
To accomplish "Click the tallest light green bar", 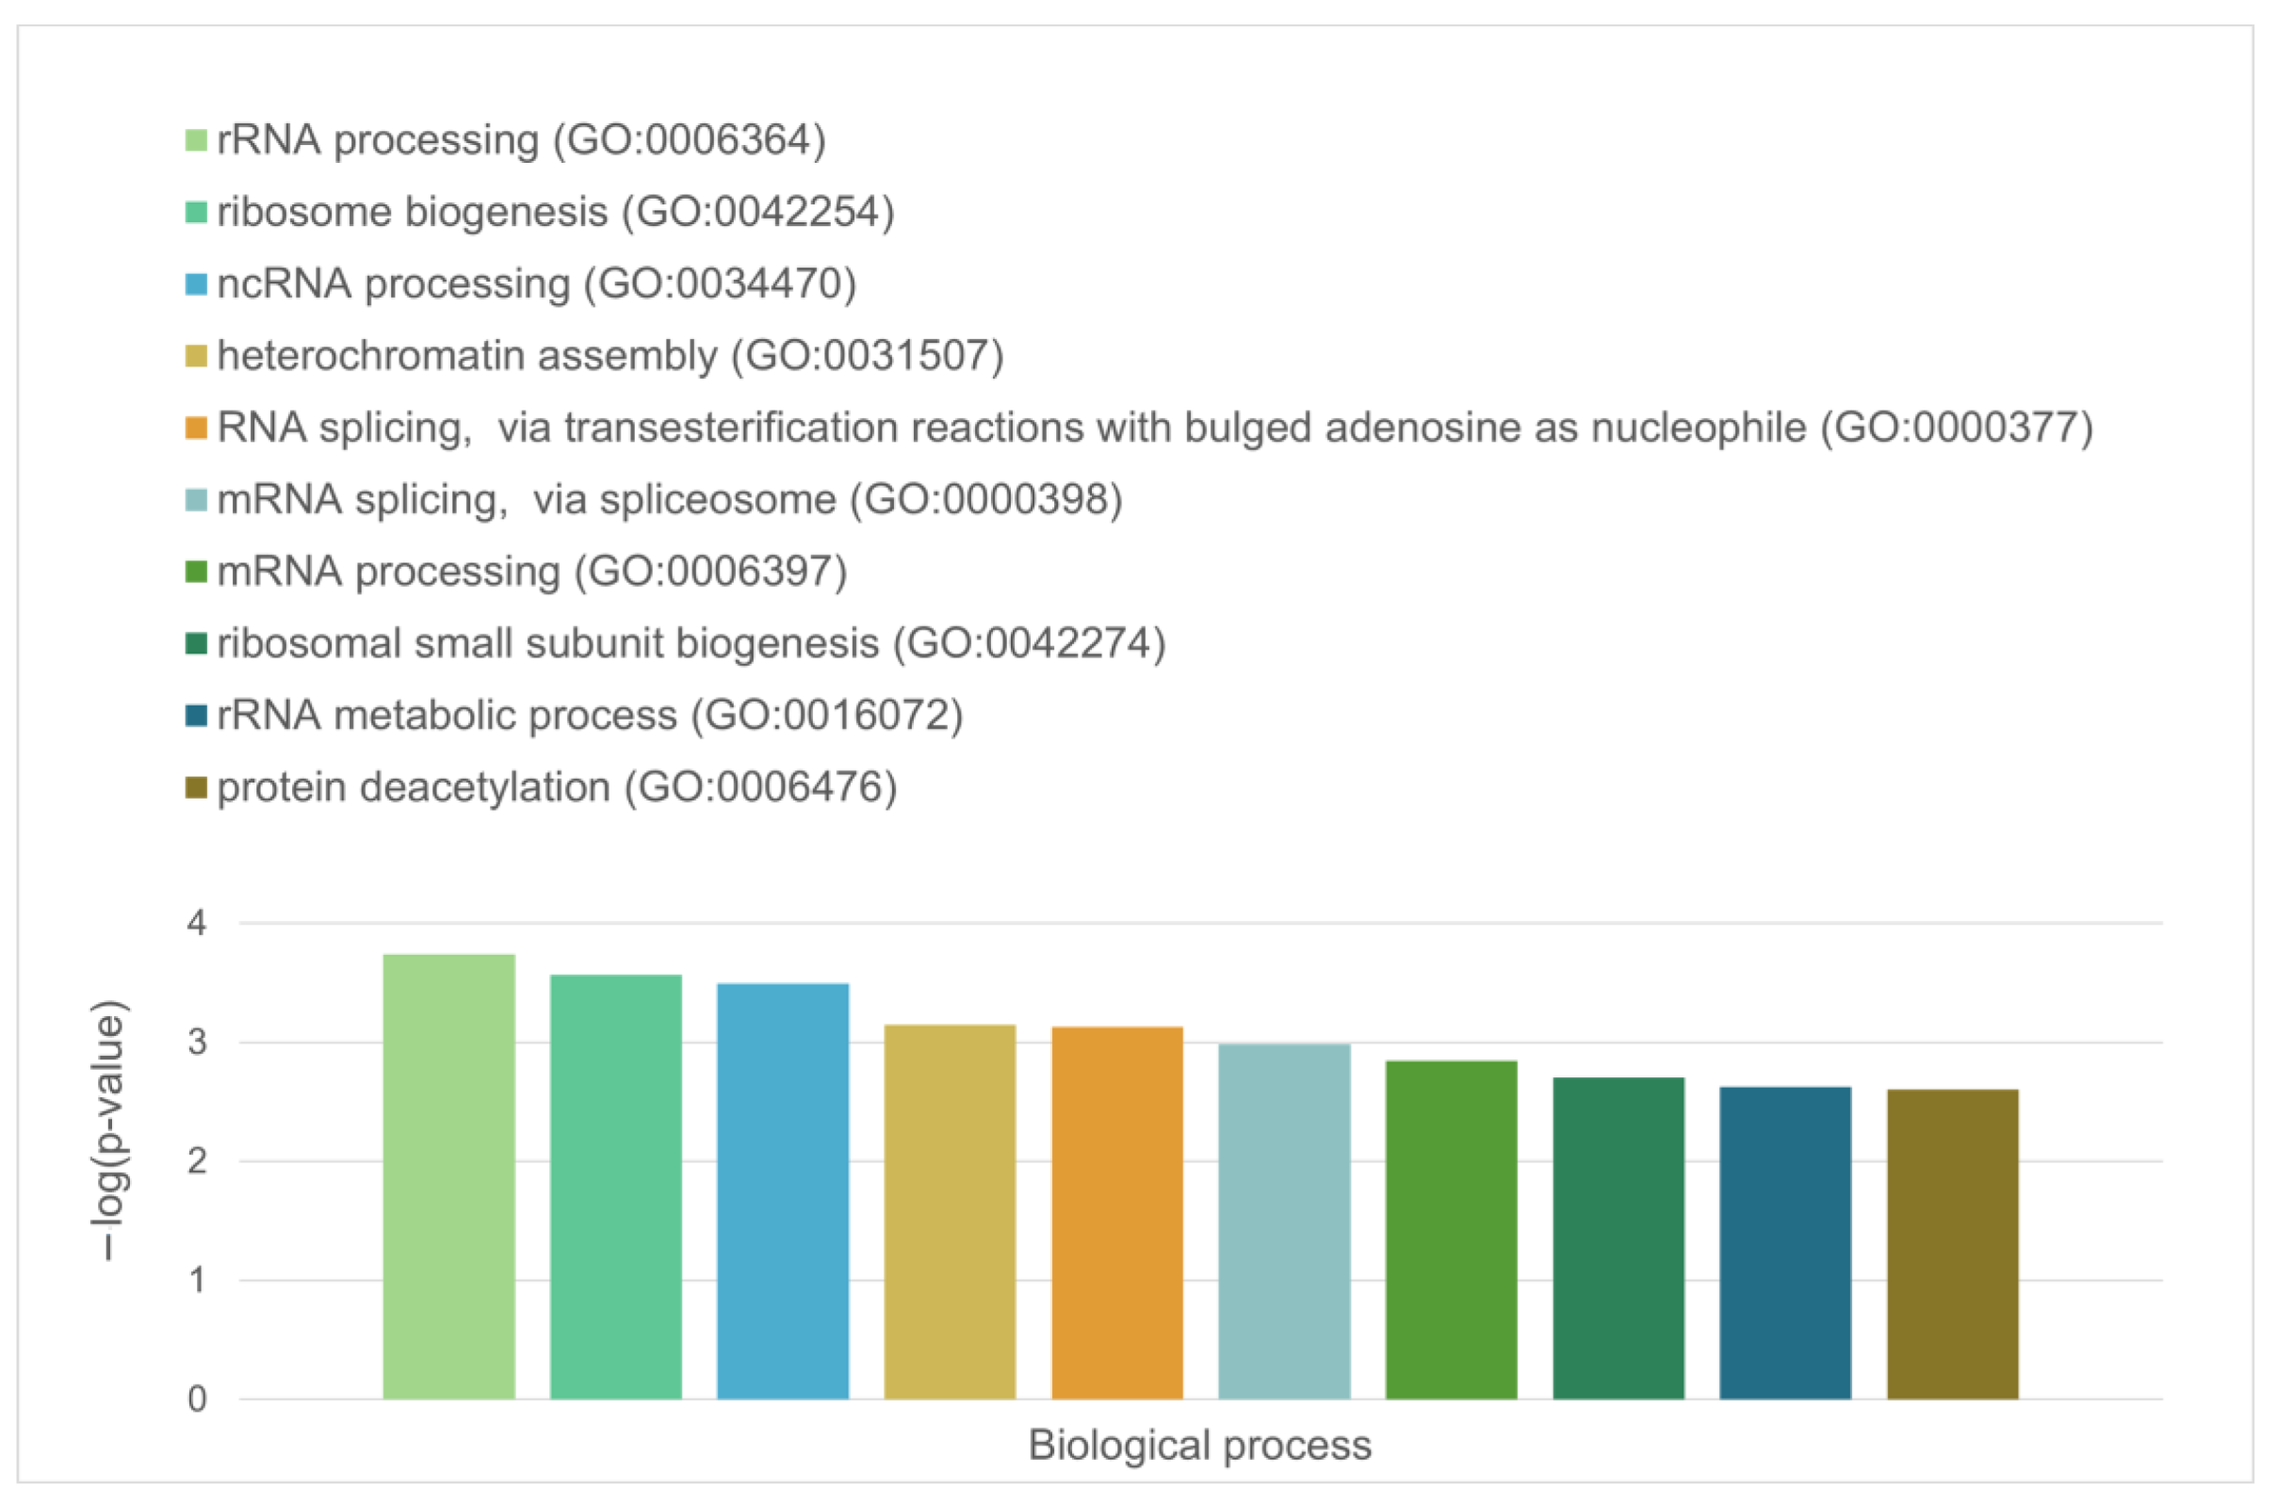I will click(x=449, y=1176).
